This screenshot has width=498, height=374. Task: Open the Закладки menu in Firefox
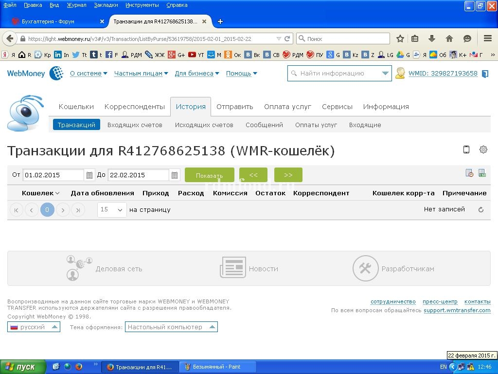(106, 5)
